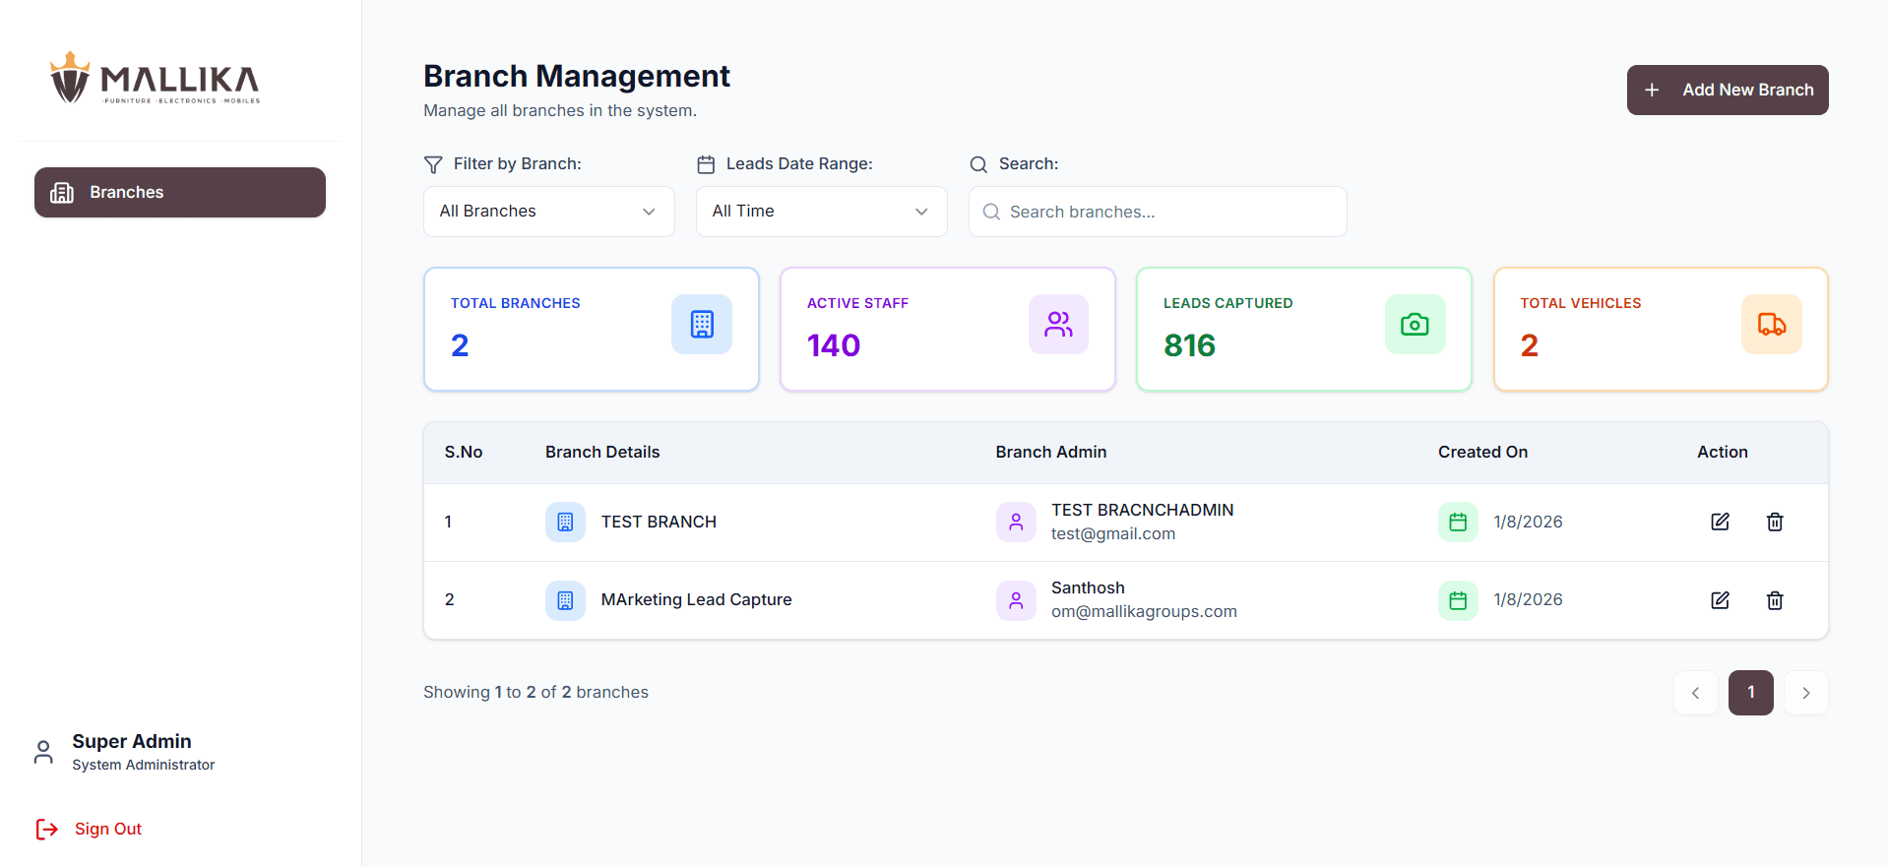The width and height of the screenshot is (1888, 867).
Task: Open the Branches sidebar menu item
Action: [x=180, y=192]
